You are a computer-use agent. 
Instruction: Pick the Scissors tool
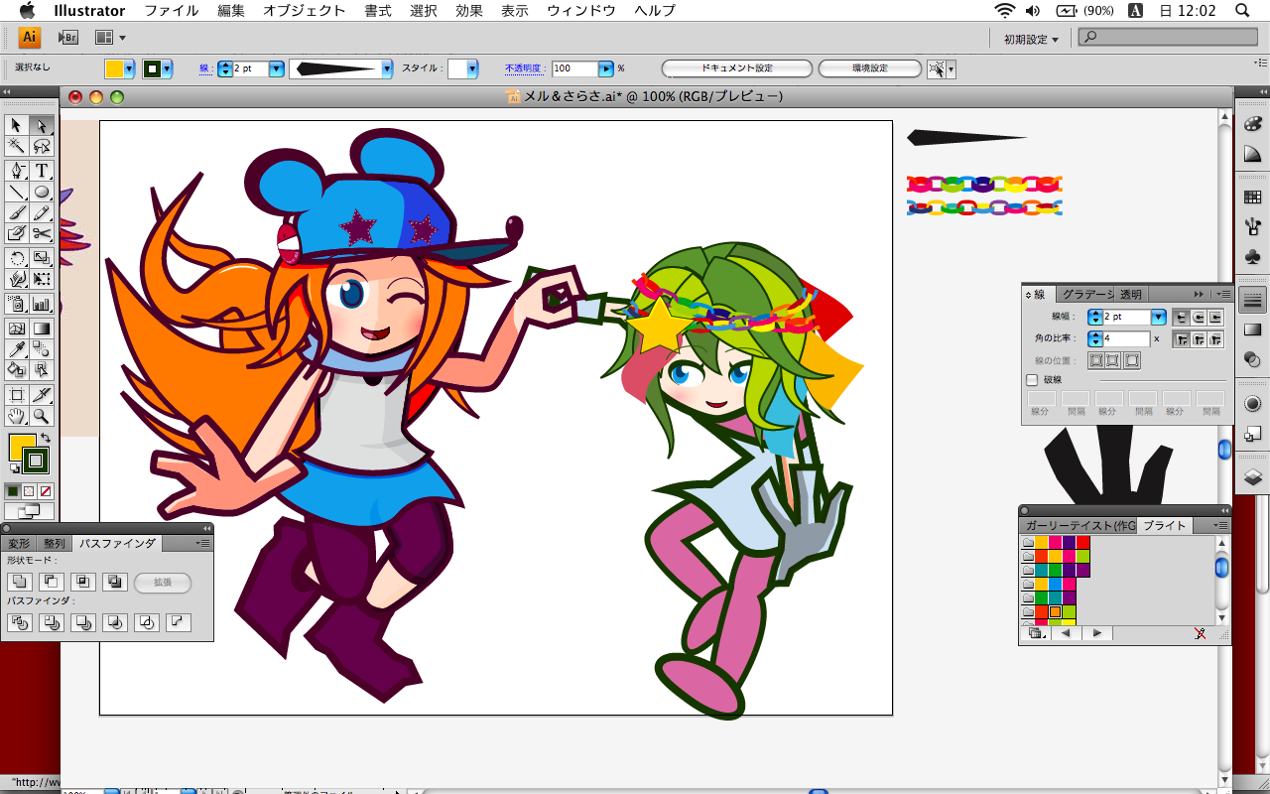click(x=42, y=234)
